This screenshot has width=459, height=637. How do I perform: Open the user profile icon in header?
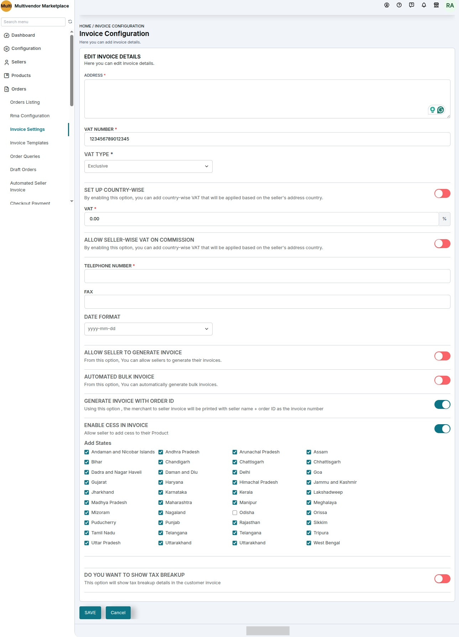coord(387,5)
